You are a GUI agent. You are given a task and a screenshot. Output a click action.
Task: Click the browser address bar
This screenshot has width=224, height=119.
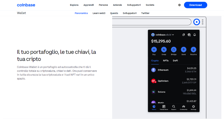[x=151, y=22]
